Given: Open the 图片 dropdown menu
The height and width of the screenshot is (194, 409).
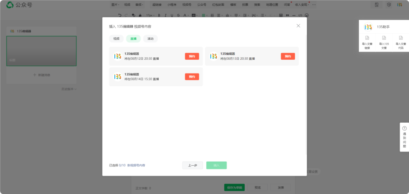Looking at the screenshot, I should [115, 5].
